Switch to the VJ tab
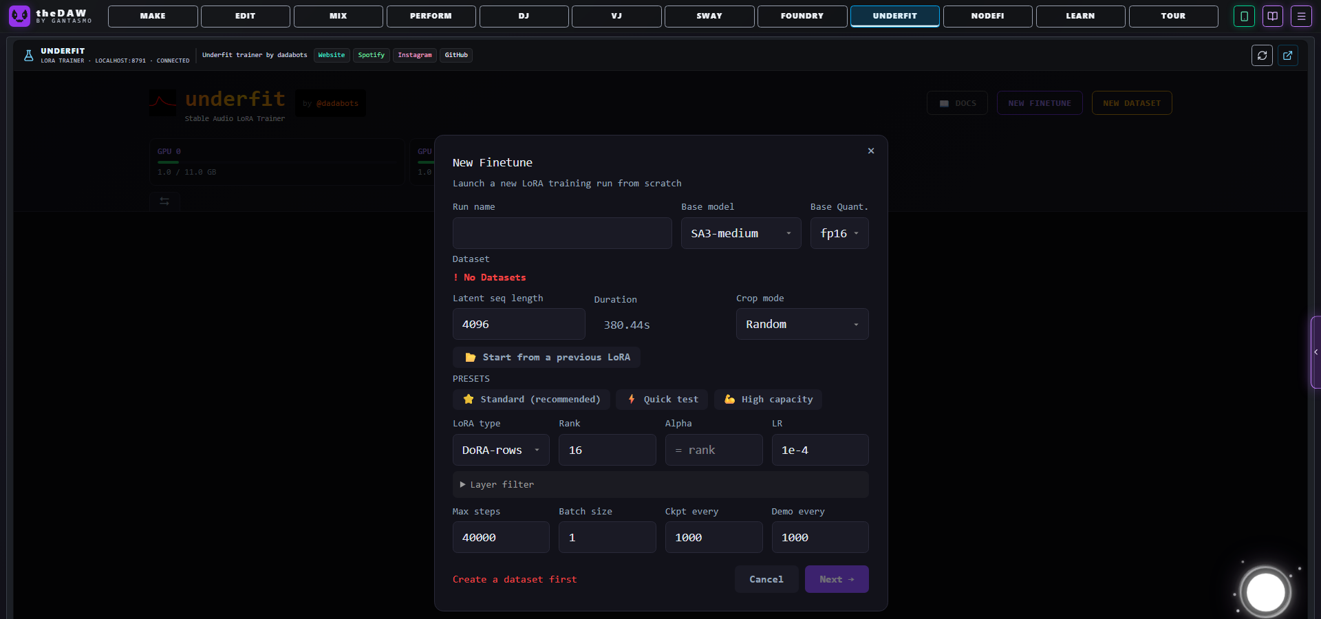The image size is (1321, 619). [616, 16]
